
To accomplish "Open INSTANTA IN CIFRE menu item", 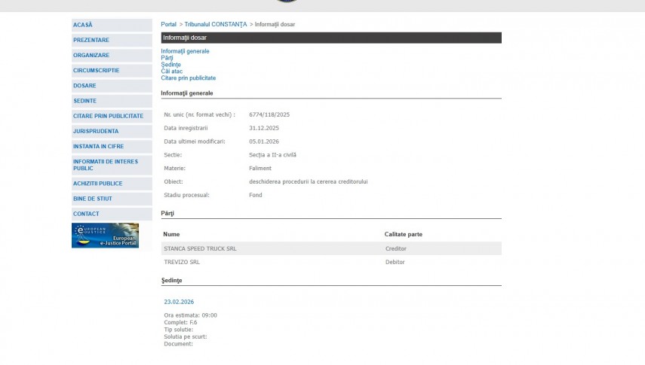I will [98, 146].
